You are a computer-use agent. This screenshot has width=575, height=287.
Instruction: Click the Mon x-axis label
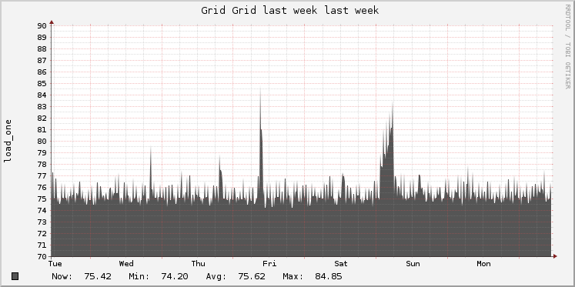pos(483,264)
